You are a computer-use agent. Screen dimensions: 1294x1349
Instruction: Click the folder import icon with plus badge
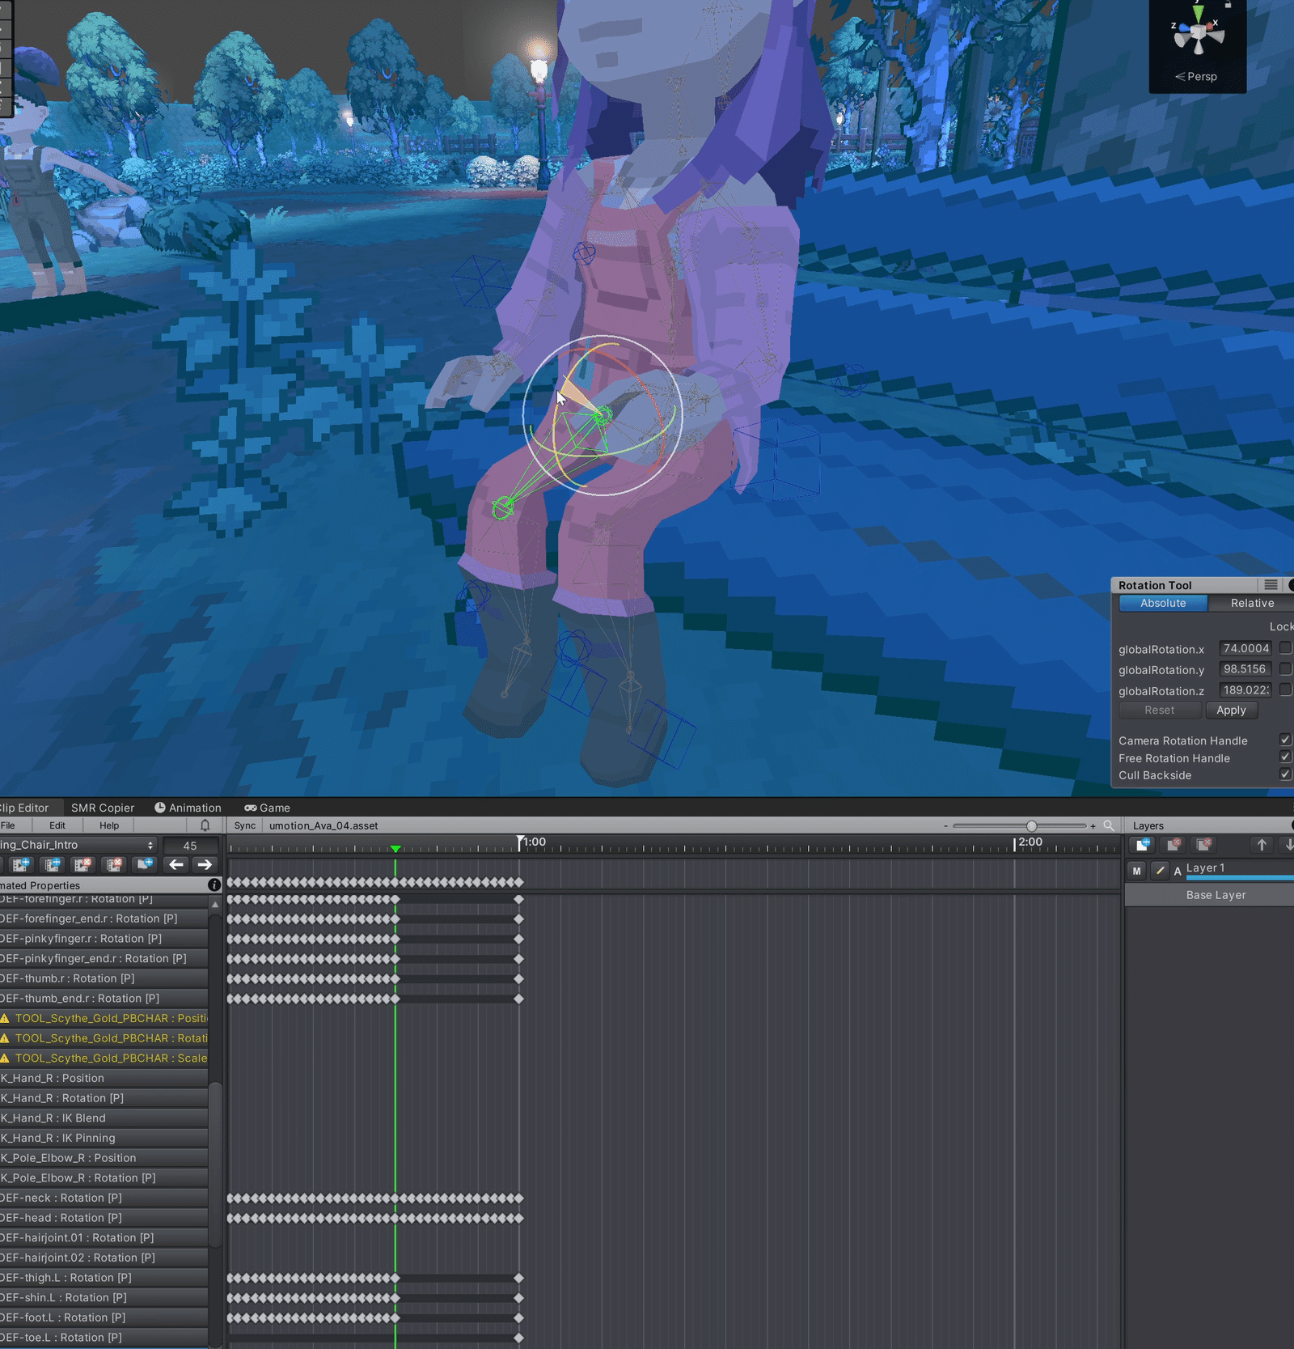(145, 864)
